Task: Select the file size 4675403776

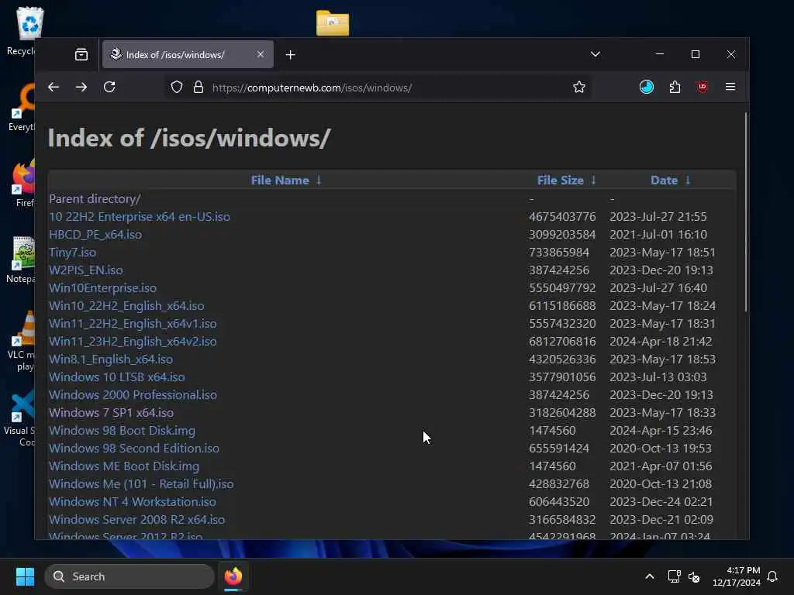Action: click(562, 217)
